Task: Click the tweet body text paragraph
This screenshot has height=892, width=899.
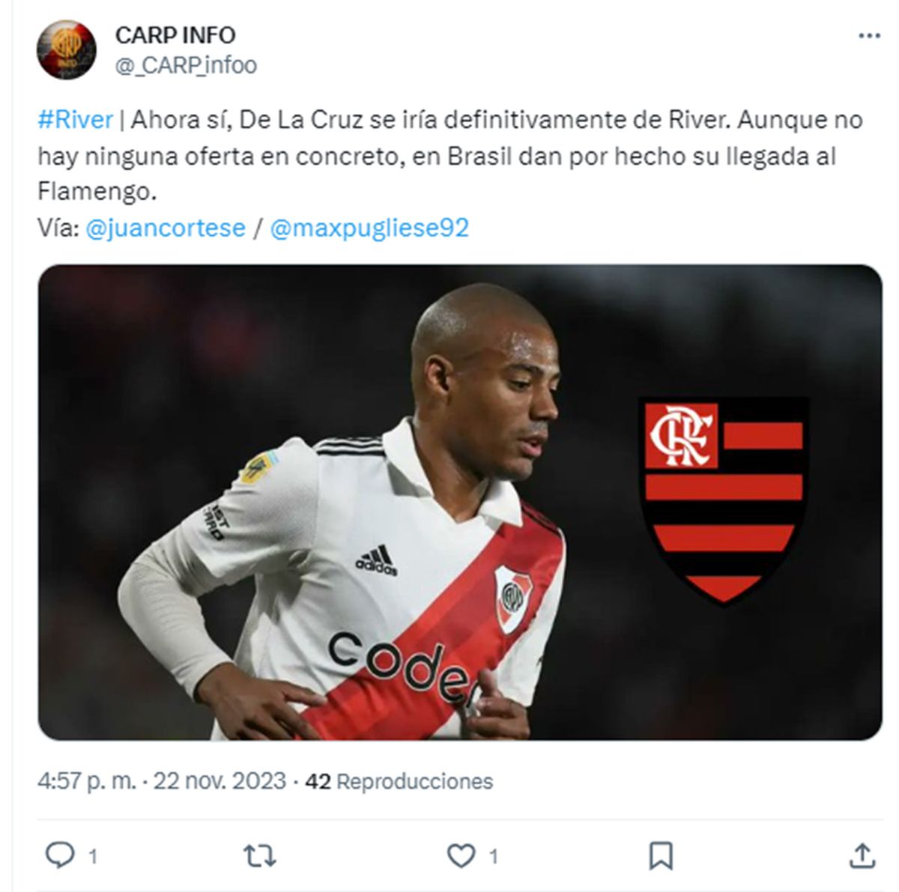Action: click(x=449, y=156)
